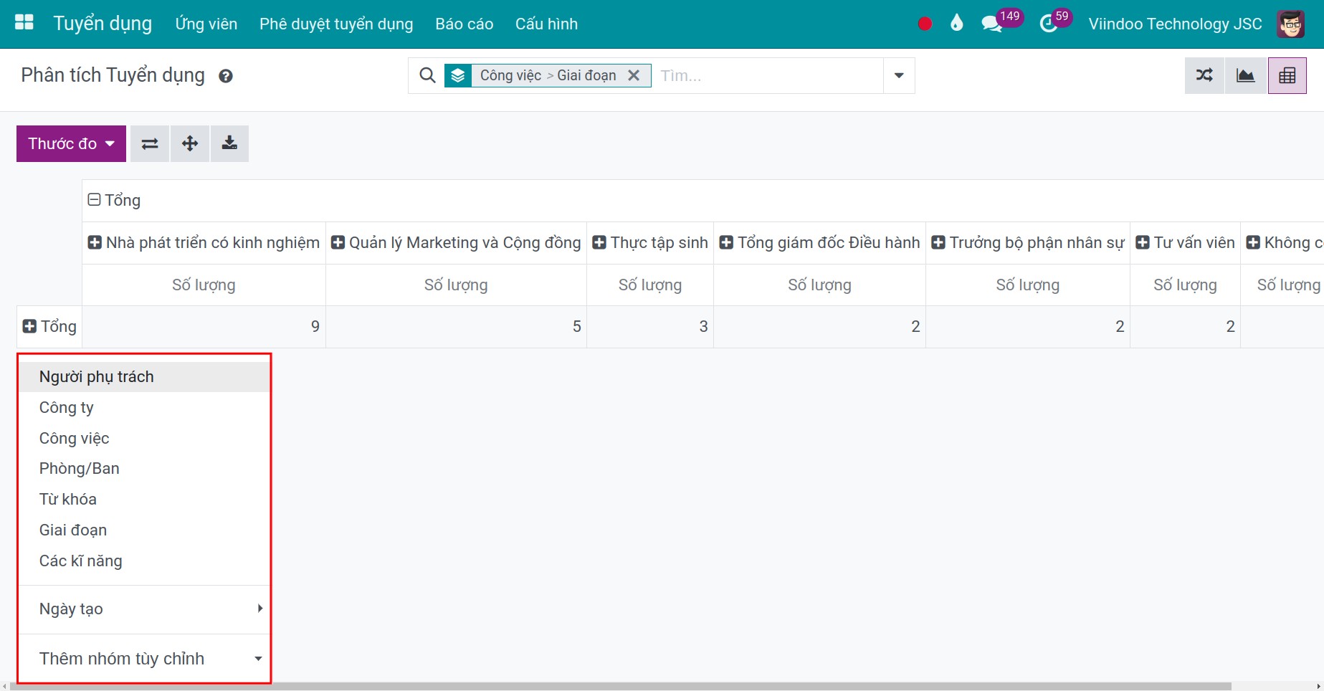Open the Thước đo measures dropdown
The height and width of the screenshot is (691, 1324).
click(x=71, y=143)
